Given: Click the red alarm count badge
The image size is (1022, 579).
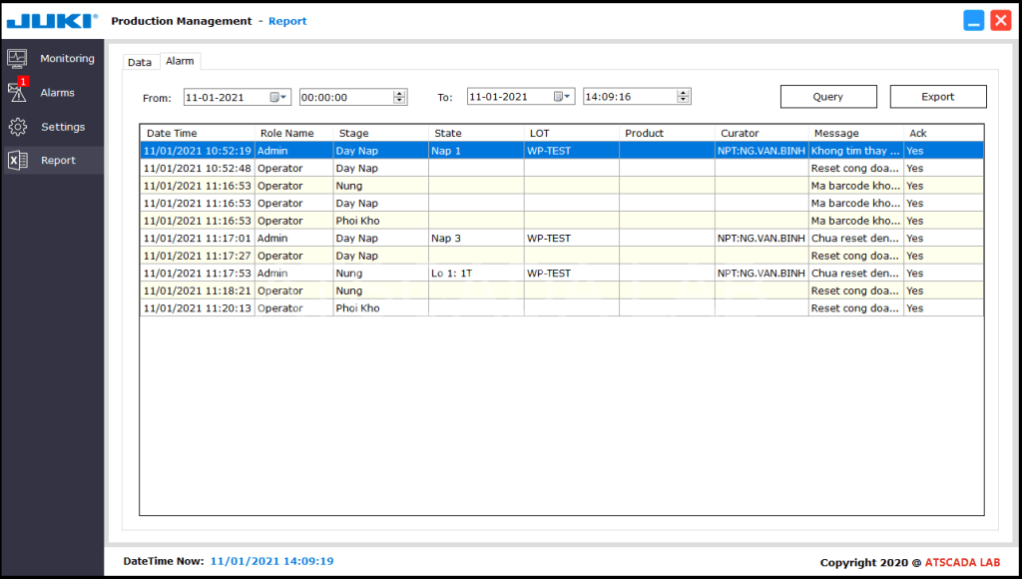Looking at the screenshot, I should pyautogui.click(x=24, y=82).
